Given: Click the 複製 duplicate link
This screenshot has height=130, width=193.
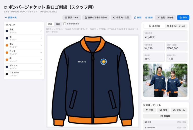Looking at the screenshot, I should 138,18.
